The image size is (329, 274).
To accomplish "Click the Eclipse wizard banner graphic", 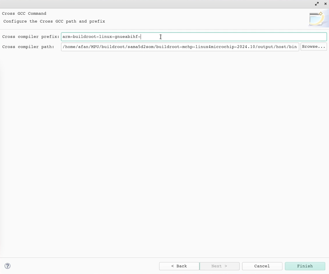I will click(x=318, y=18).
